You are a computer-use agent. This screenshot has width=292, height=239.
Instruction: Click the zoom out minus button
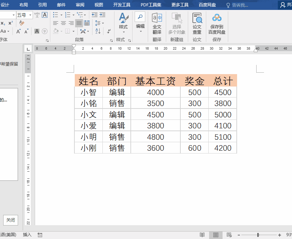point(239,235)
